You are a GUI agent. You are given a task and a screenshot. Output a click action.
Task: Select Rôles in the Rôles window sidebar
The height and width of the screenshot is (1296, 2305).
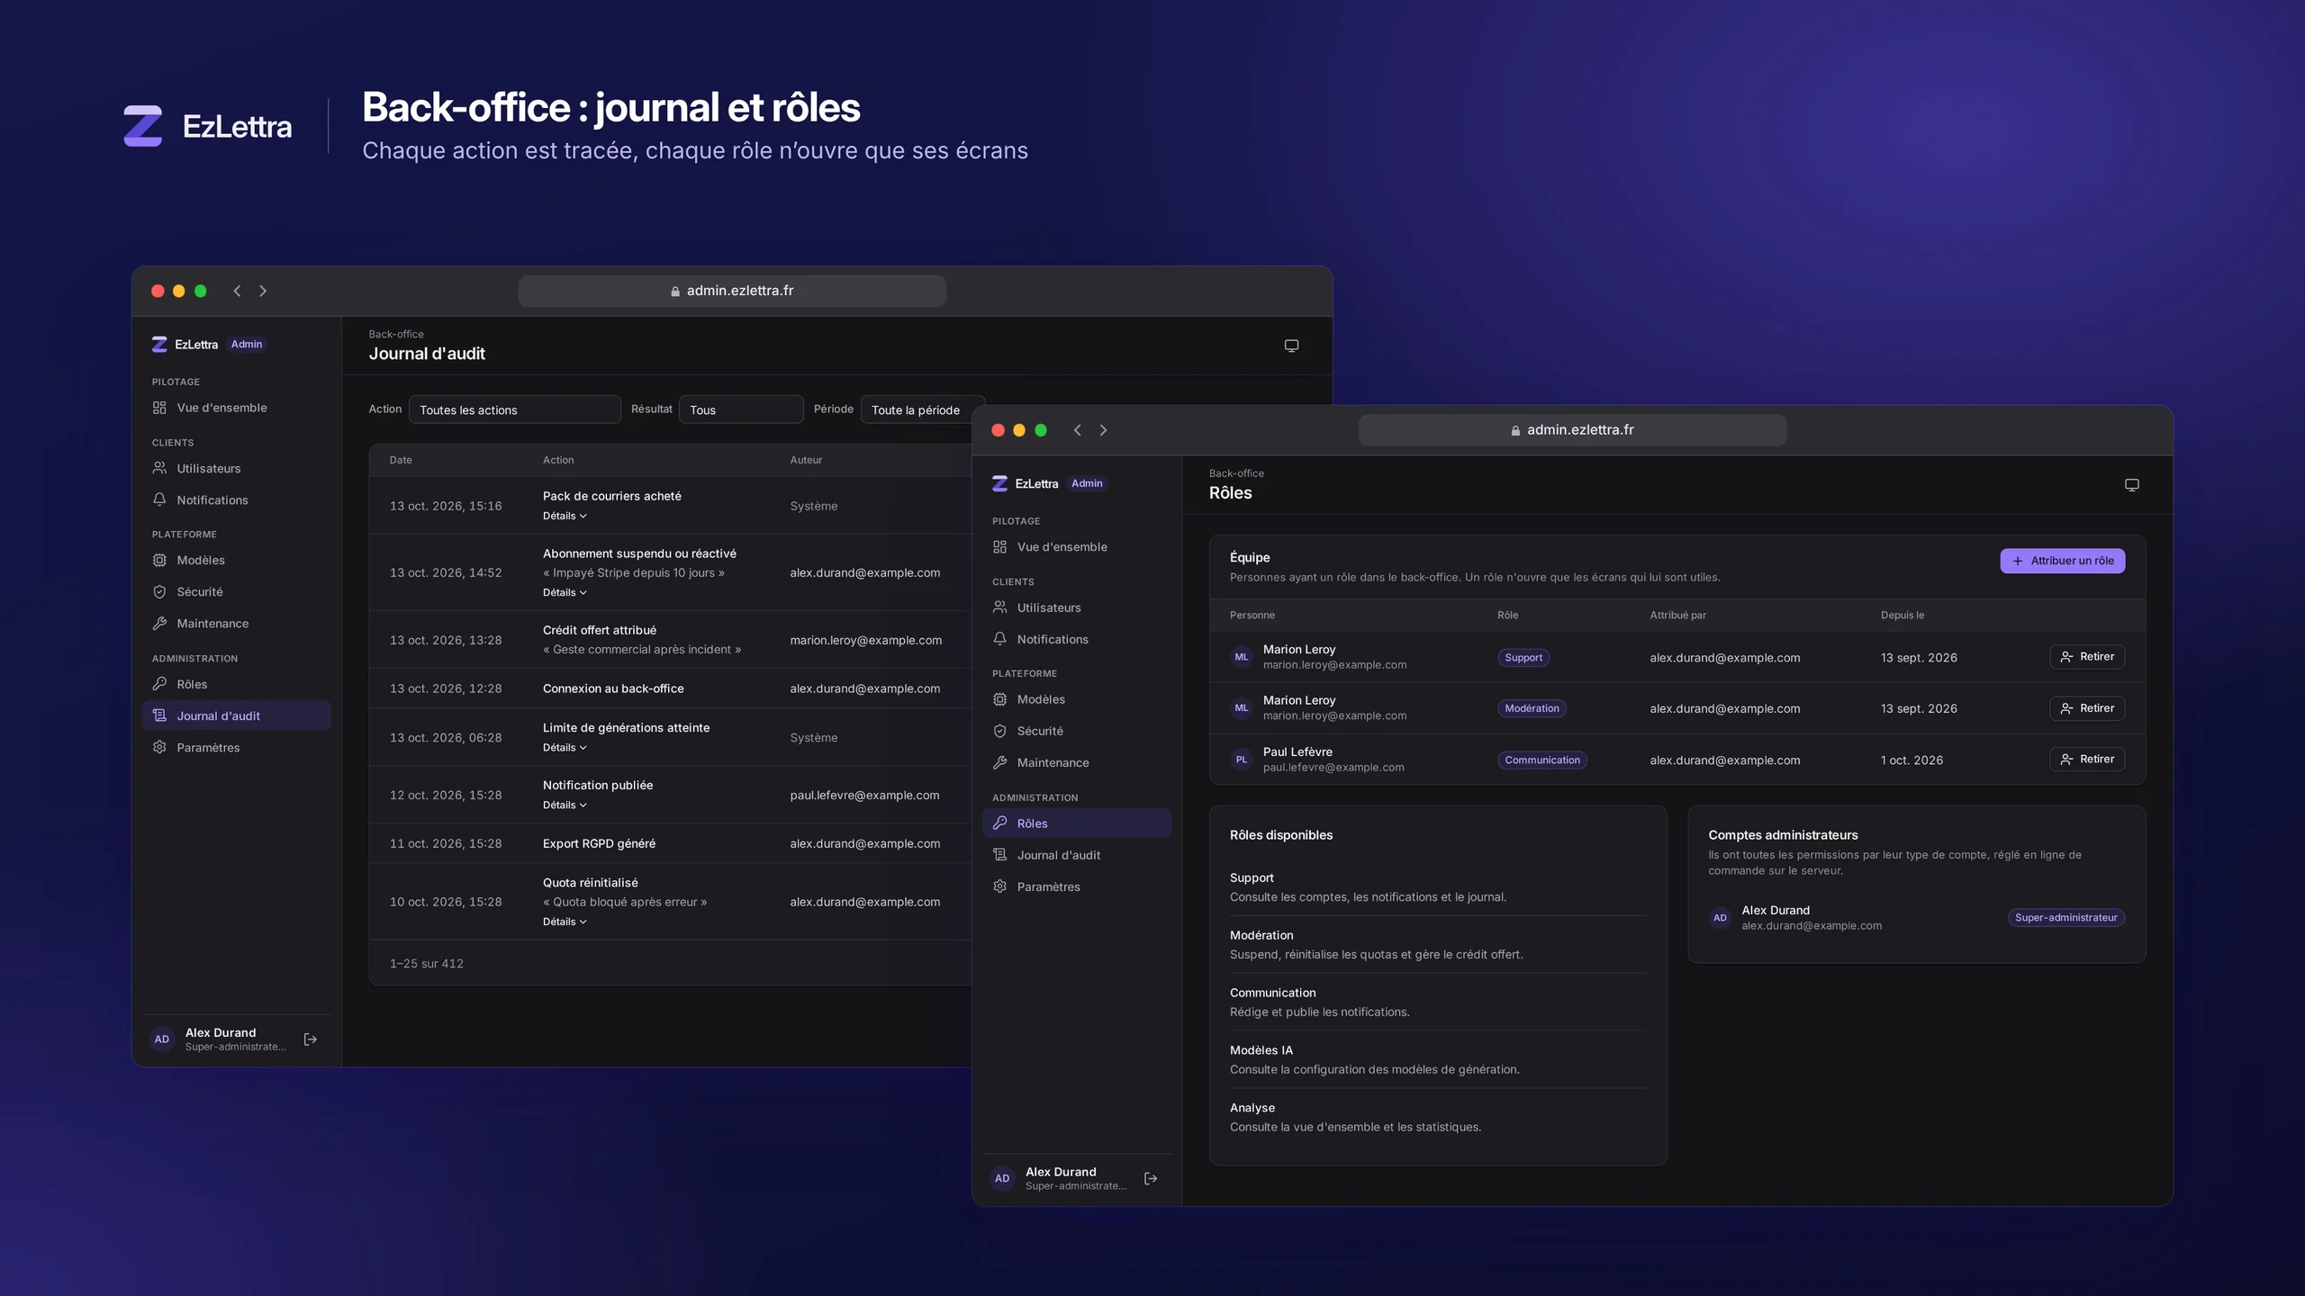1077,823
